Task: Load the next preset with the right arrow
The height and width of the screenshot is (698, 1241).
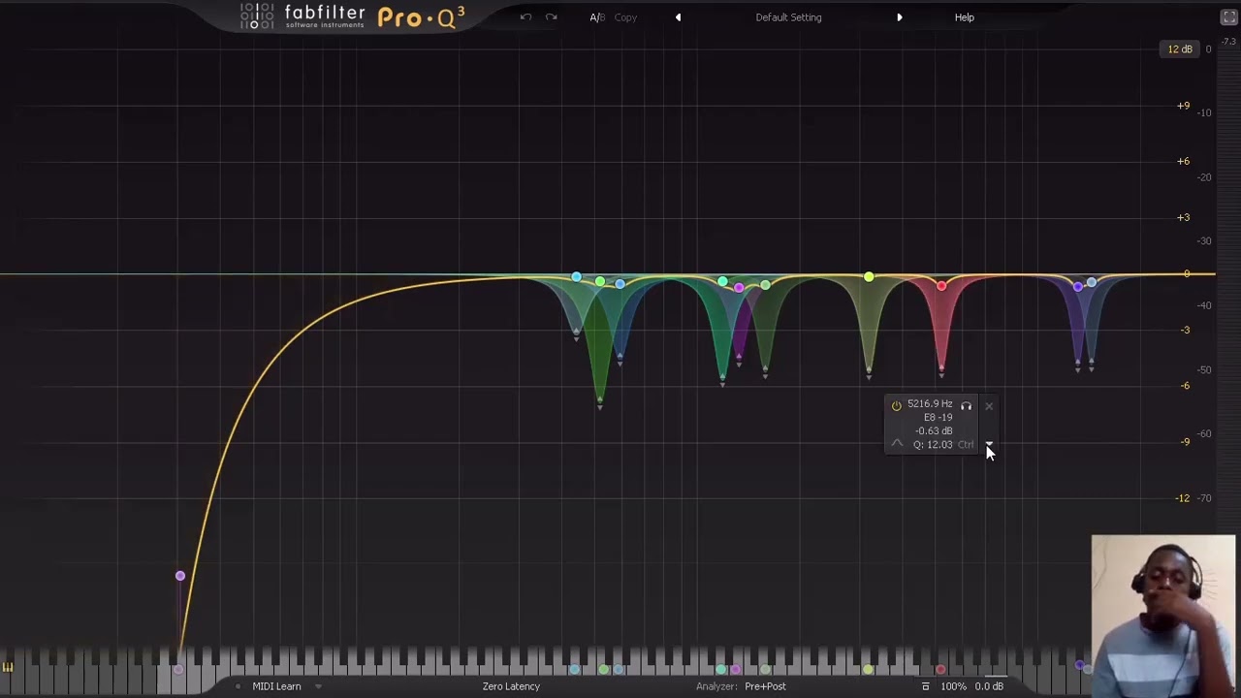Action: [x=899, y=17]
